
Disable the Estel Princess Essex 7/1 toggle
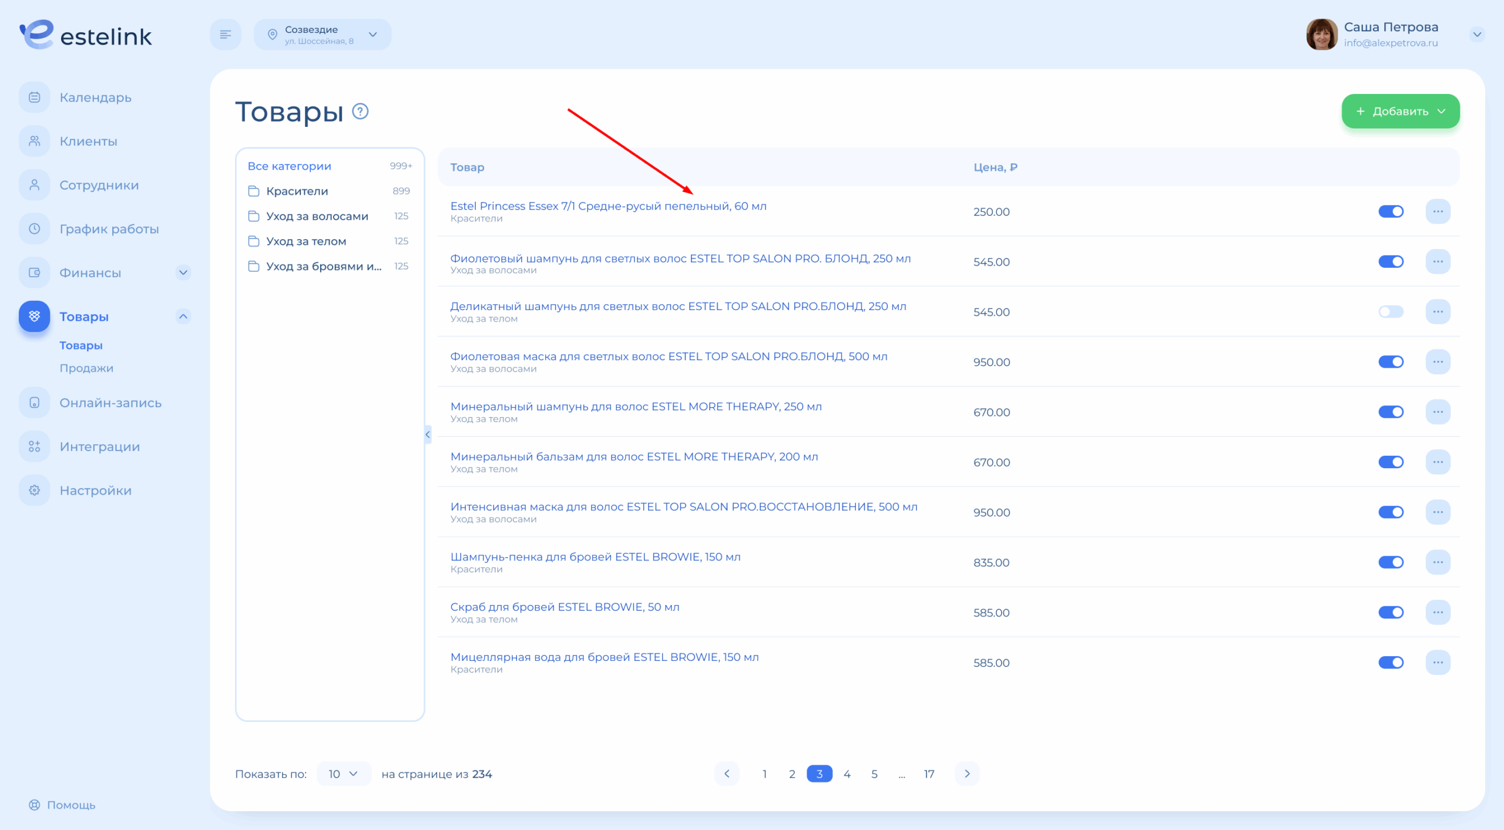tap(1391, 211)
